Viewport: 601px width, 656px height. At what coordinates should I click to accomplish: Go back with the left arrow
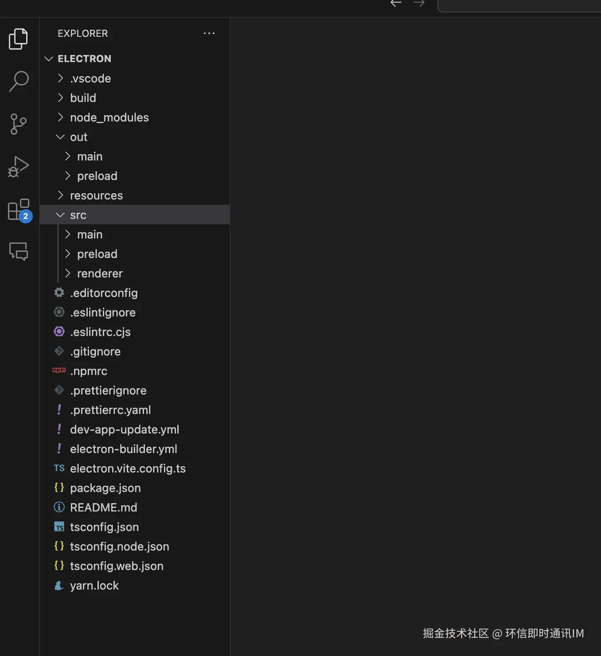[396, 4]
